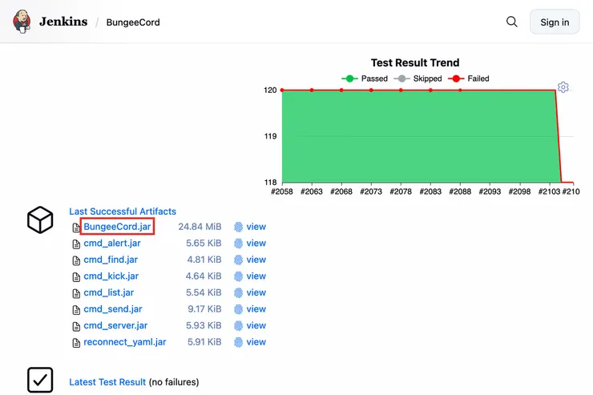Screen dimensions: 593x395
Task: Open the Latest Test Result link
Action: pos(107,381)
